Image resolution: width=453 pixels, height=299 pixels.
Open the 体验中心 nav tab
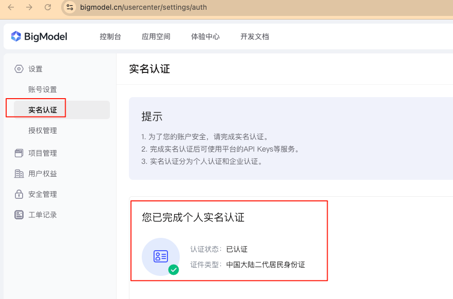pos(205,36)
